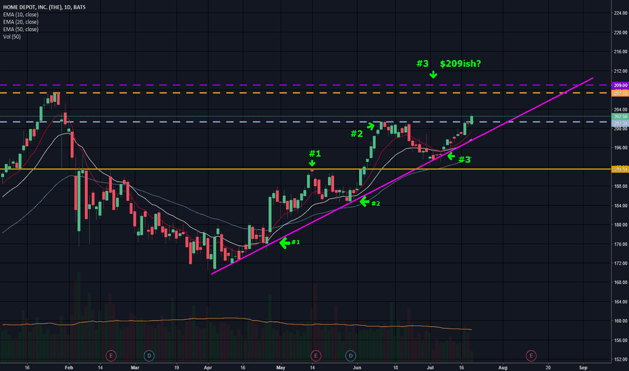
Task: Click the 216.00 price axis label
Action: (x=620, y=52)
